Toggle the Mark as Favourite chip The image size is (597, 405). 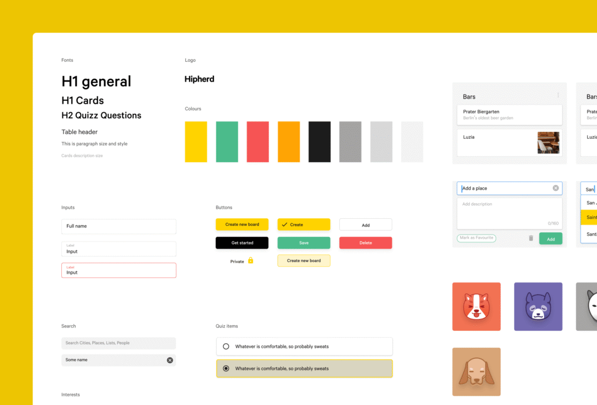pos(476,238)
